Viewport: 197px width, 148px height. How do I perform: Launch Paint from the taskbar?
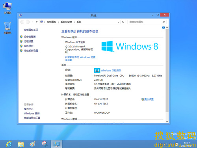point(32,144)
